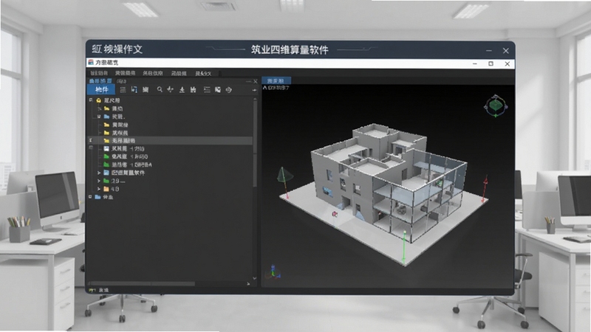The width and height of the screenshot is (591, 332).
Task: Click the small text label under the viewport tab
Action: (276, 88)
